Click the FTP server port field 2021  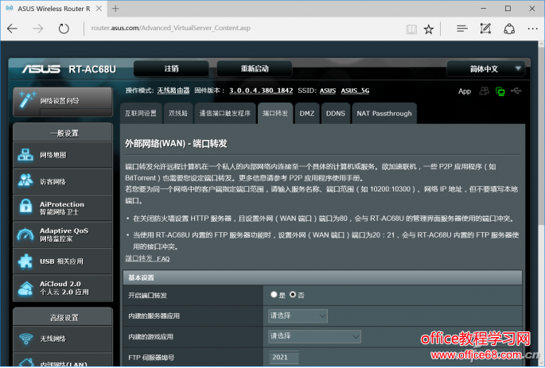pos(283,357)
